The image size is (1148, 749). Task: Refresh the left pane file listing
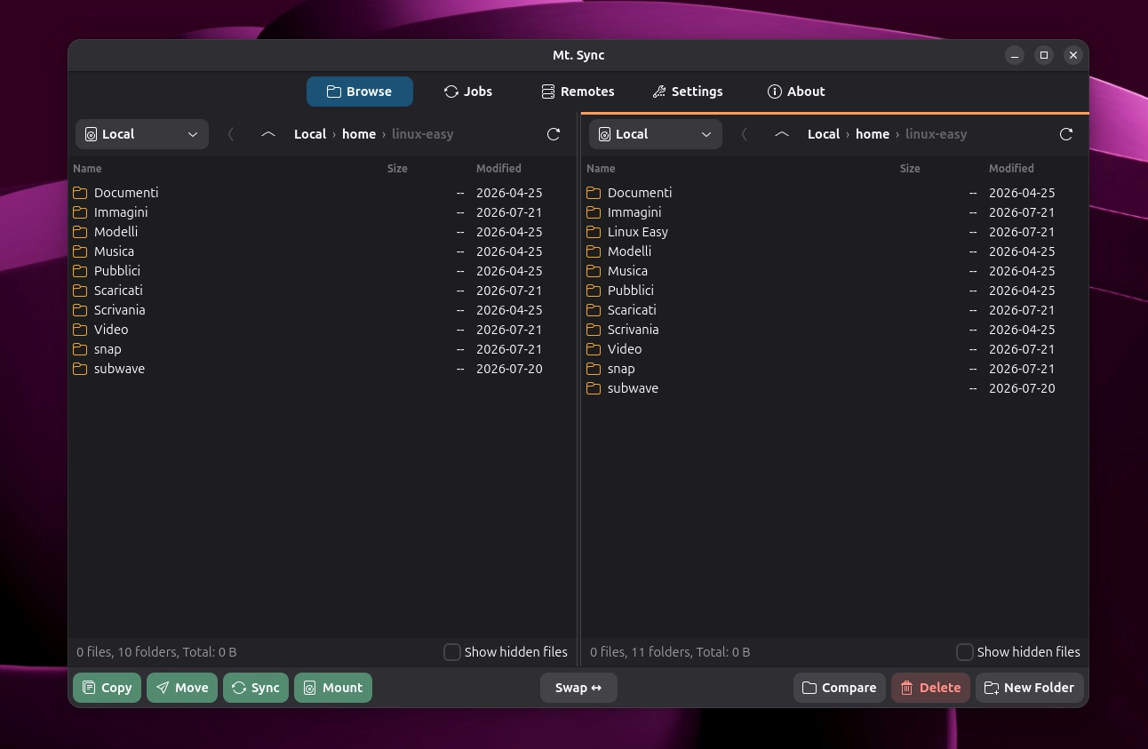(x=554, y=134)
